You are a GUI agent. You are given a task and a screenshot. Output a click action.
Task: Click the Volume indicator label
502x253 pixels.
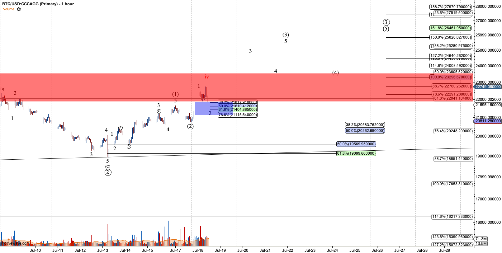[9, 9]
